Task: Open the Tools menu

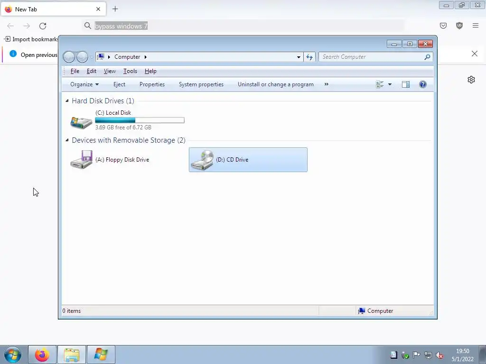Action: (130, 71)
